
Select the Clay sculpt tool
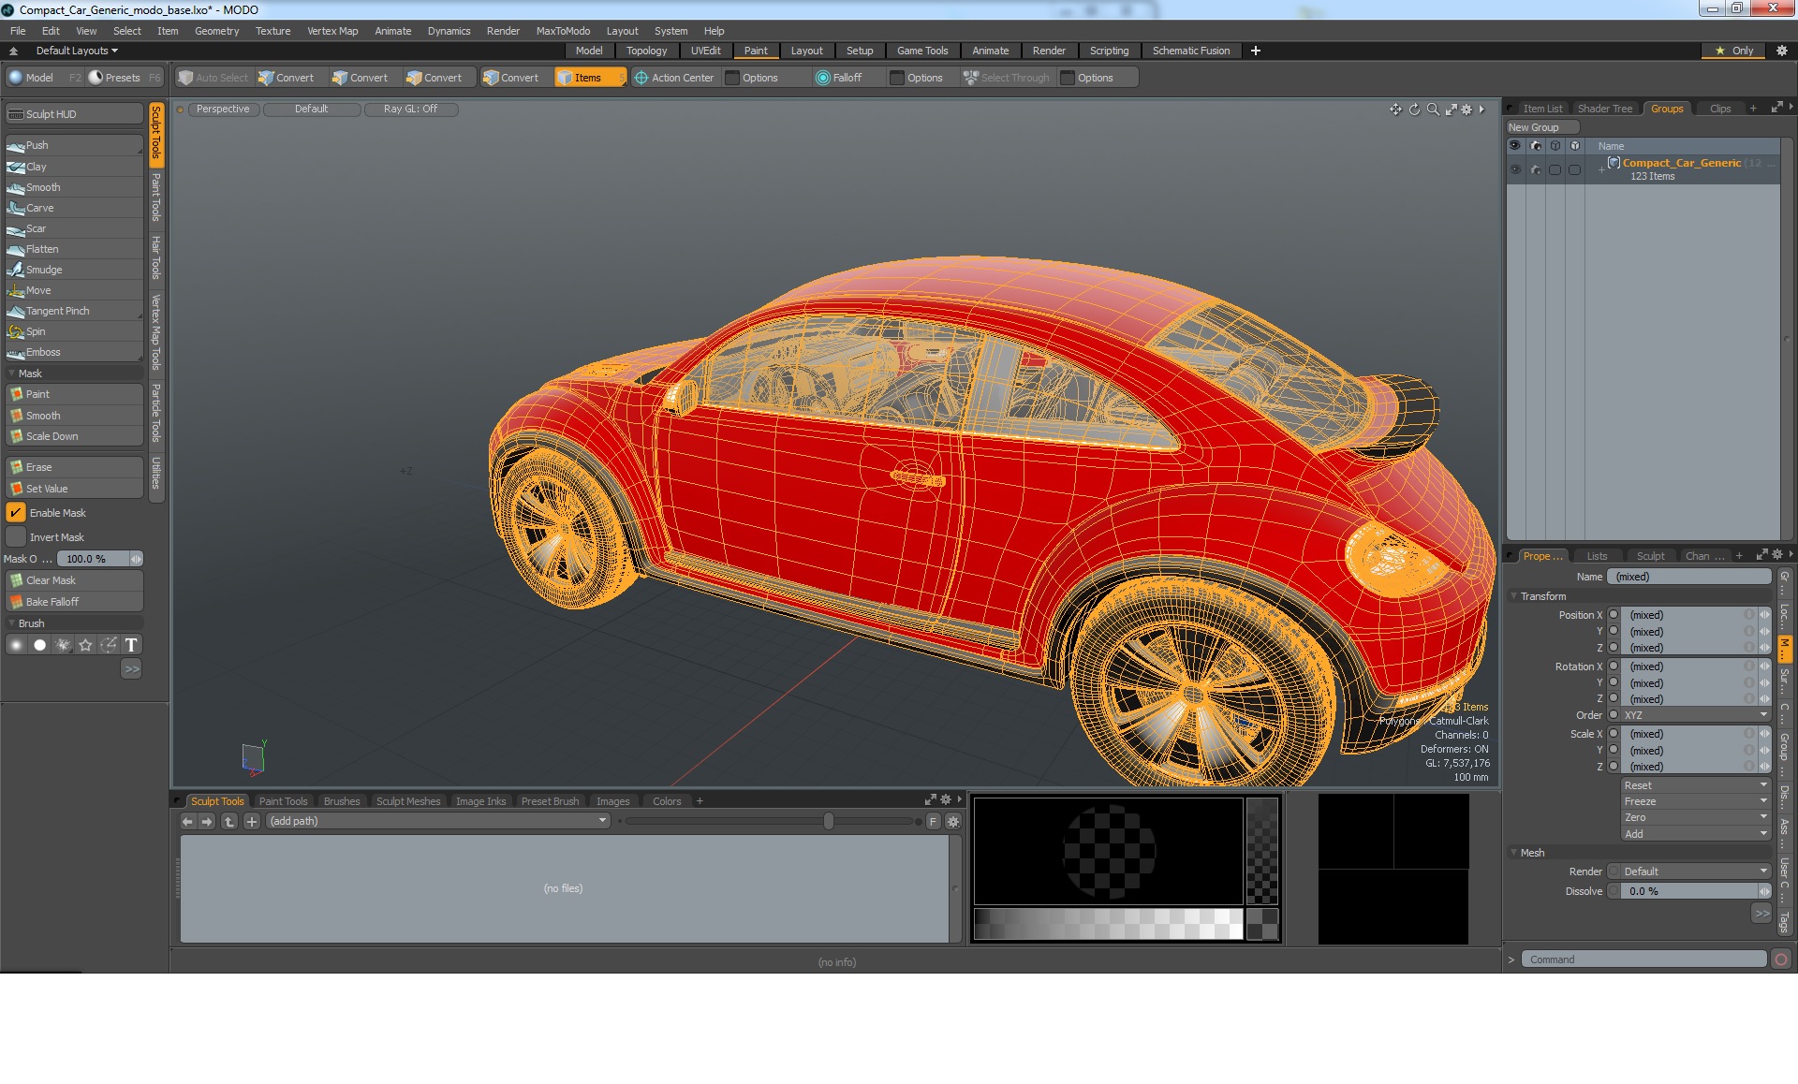(74, 167)
